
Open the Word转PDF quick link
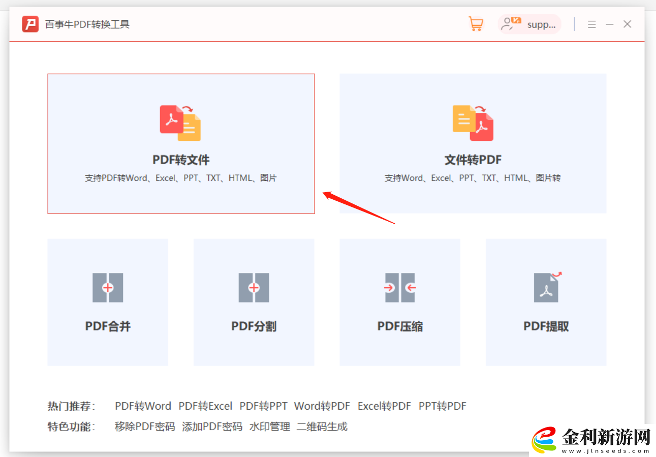pos(322,406)
